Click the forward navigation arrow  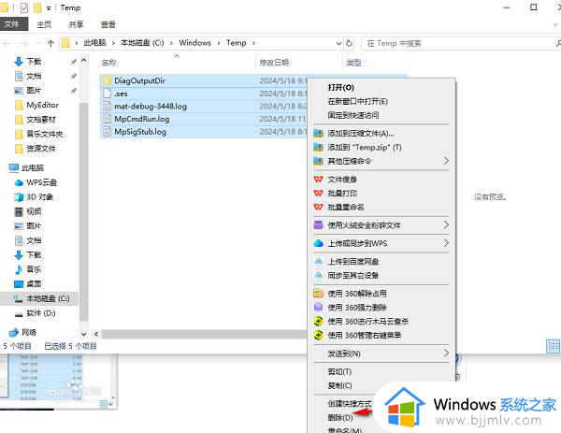pos(24,44)
